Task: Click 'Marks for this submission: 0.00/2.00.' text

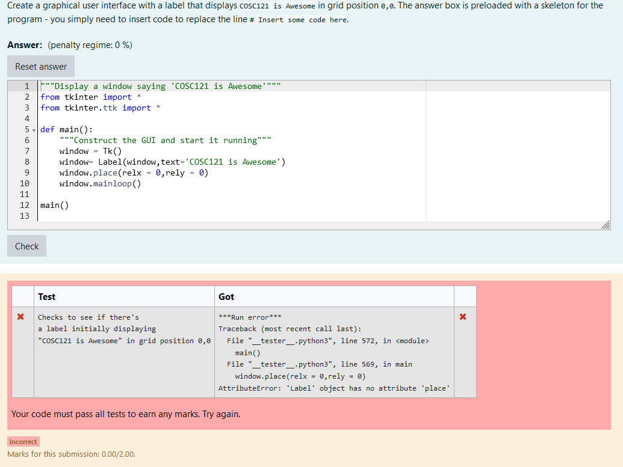Action: 71,454
